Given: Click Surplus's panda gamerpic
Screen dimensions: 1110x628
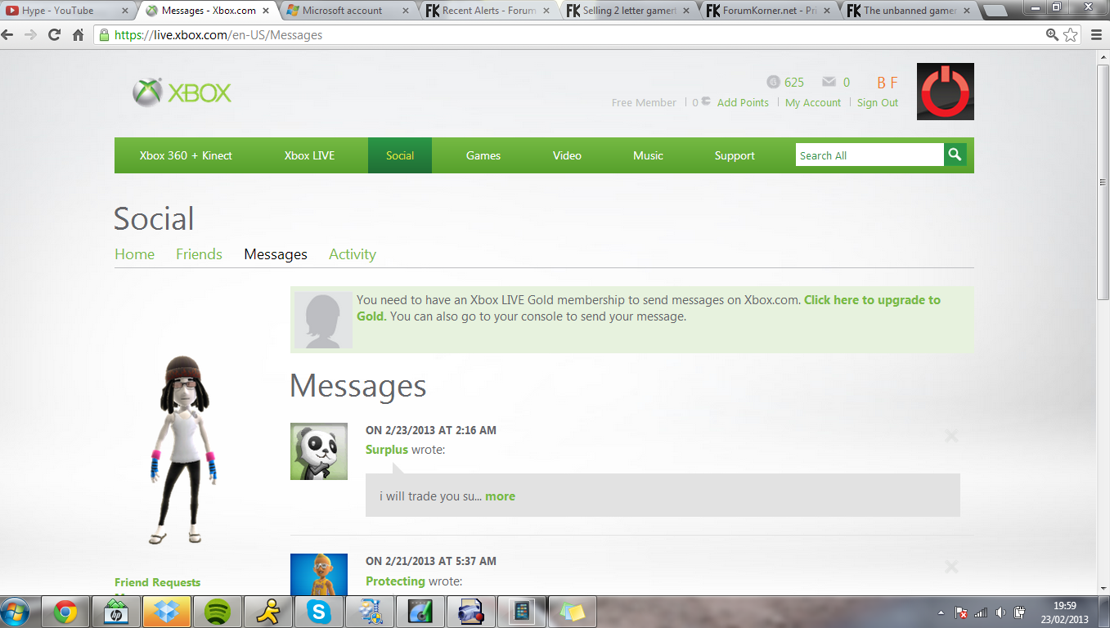Looking at the screenshot, I should coord(319,451).
